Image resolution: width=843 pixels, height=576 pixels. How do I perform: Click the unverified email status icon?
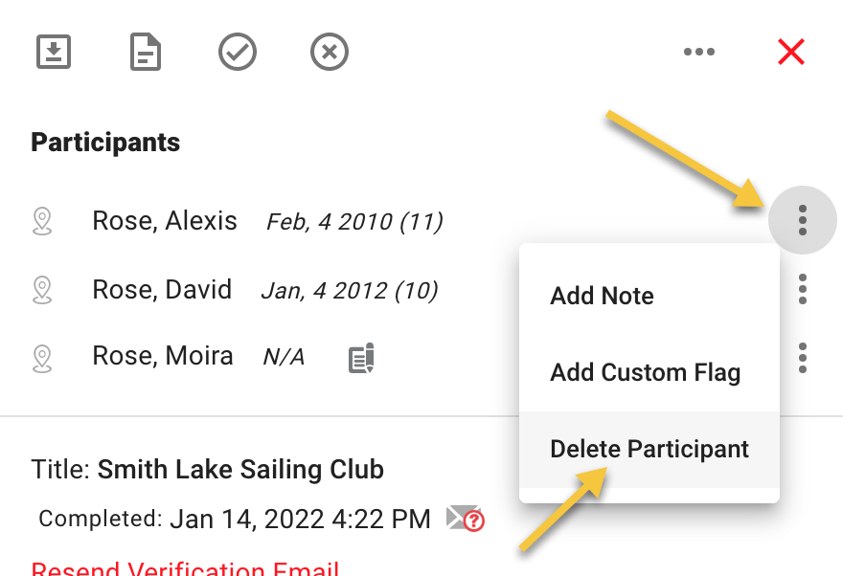pos(466,518)
